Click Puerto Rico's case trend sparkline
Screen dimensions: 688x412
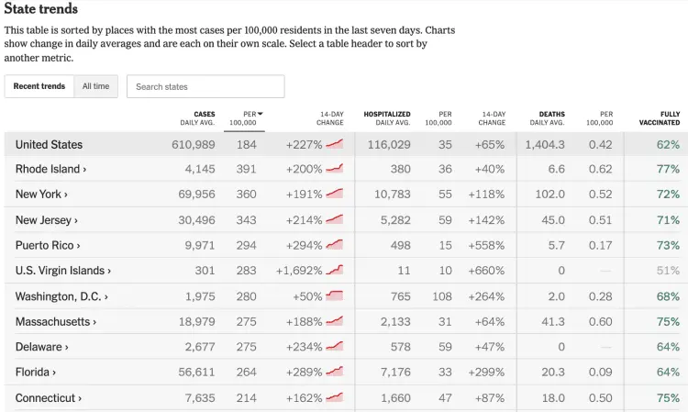click(x=335, y=245)
